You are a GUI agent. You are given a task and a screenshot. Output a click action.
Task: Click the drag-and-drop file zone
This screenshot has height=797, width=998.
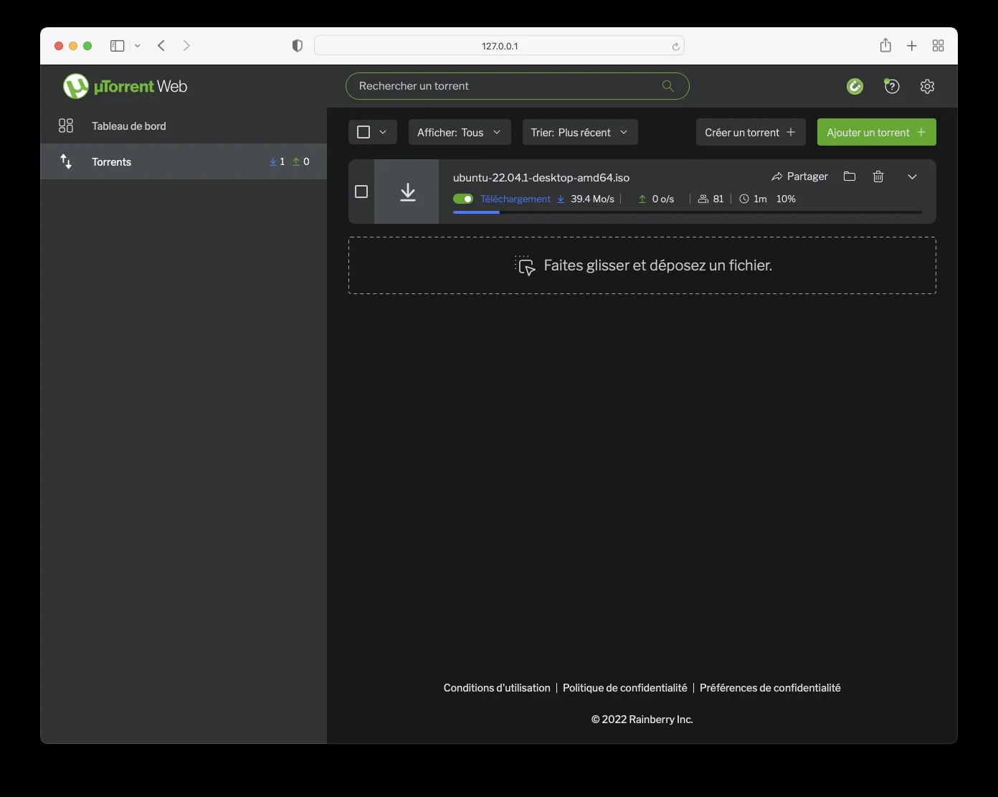pyautogui.click(x=642, y=265)
